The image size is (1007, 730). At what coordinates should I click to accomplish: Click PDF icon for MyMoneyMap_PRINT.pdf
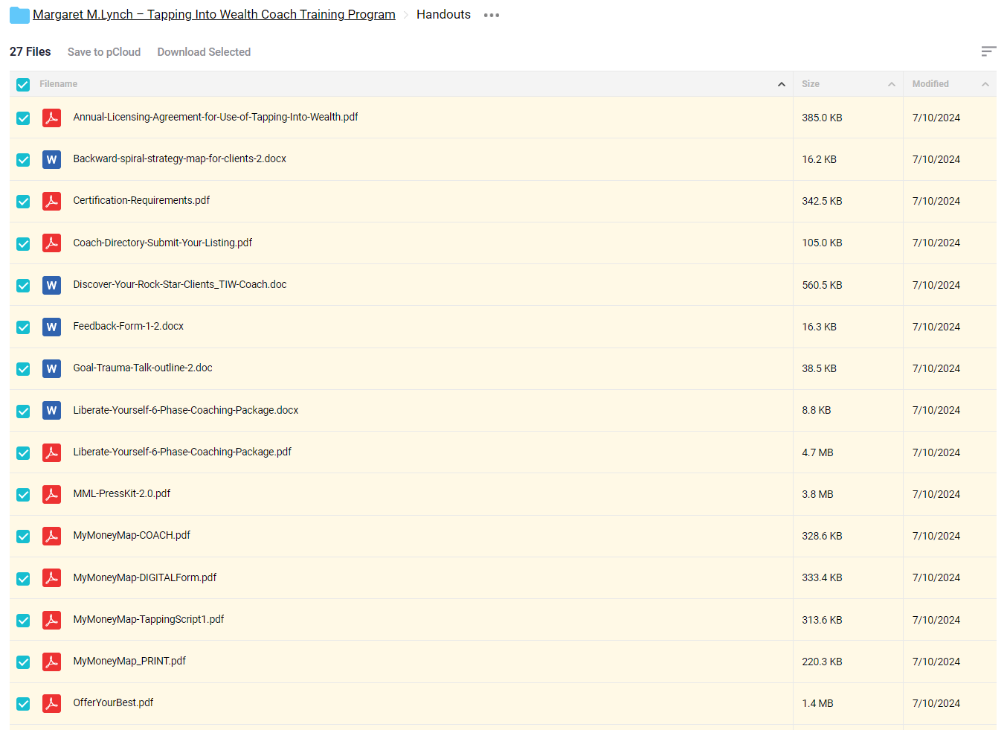pyautogui.click(x=51, y=662)
